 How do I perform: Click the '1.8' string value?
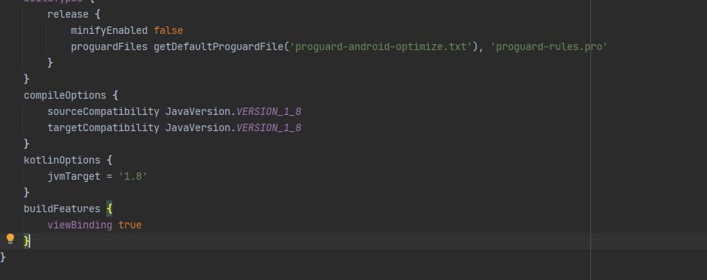133,176
